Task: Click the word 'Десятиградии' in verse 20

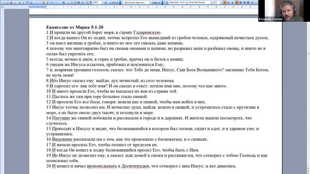Action: (135, 166)
